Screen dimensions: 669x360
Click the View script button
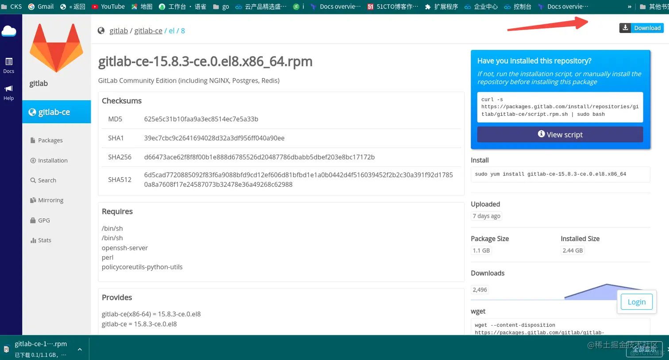point(560,134)
